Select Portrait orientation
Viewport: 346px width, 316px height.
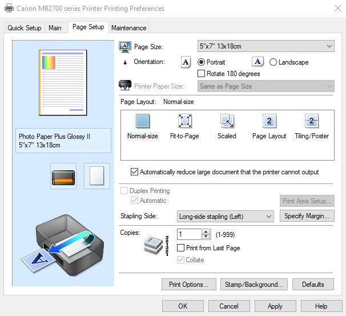[x=201, y=62]
